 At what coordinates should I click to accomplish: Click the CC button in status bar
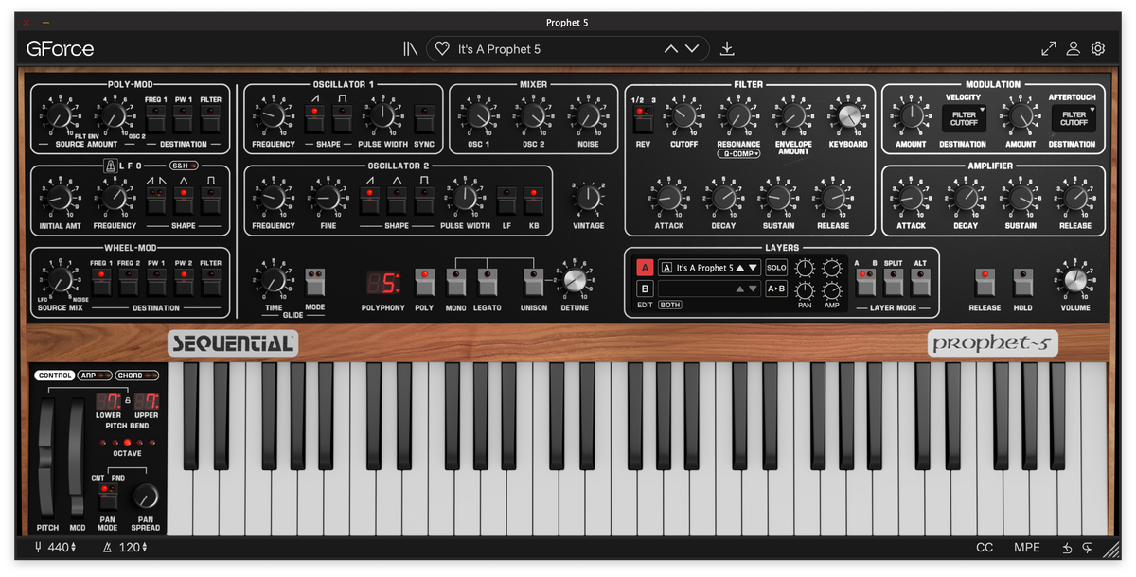pyautogui.click(x=985, y=548)
